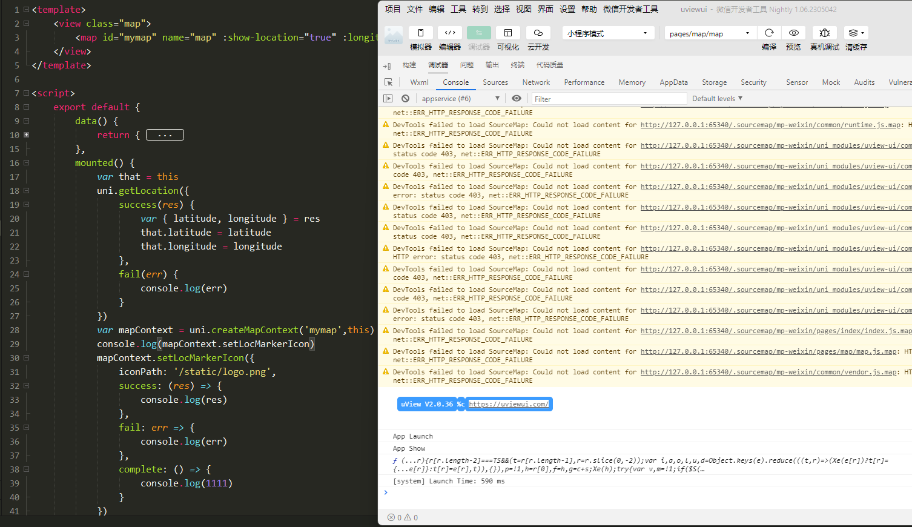Collapse the view fold at line 2

point(26,24)
